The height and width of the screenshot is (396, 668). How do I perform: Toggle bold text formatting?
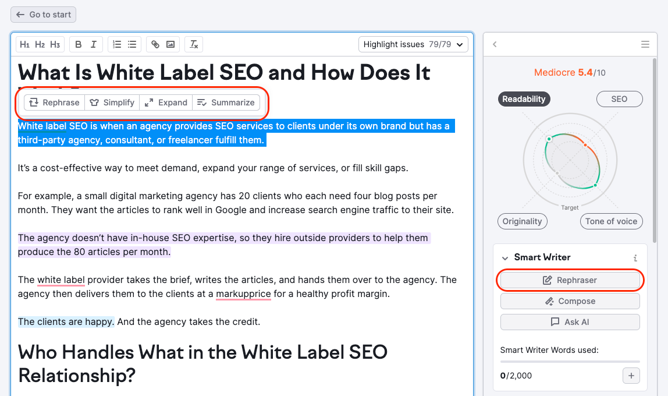77,44
